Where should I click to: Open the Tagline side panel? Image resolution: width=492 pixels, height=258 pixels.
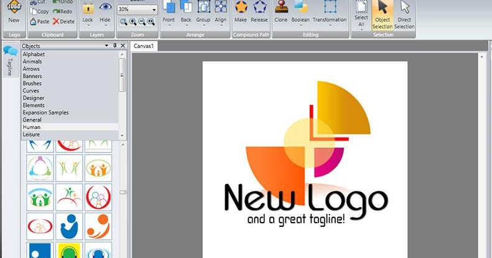click(x=11, y=60)
